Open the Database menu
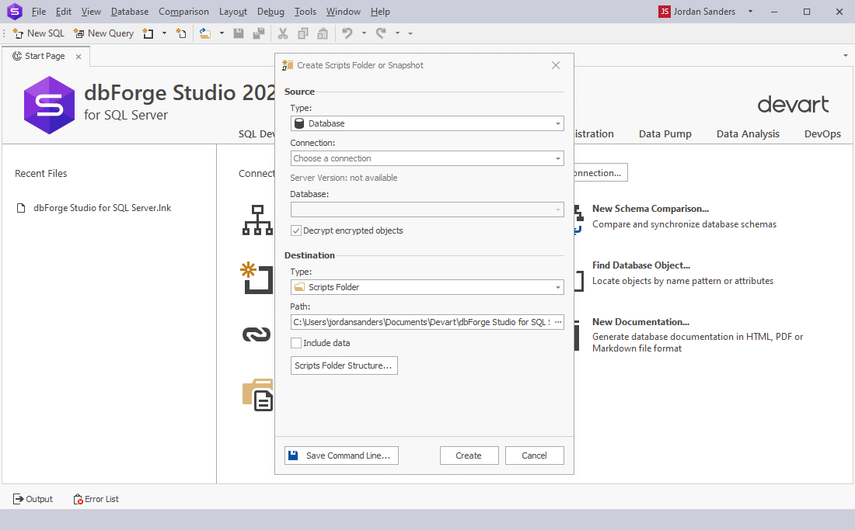The image size is (855, 530). (130, 12)
